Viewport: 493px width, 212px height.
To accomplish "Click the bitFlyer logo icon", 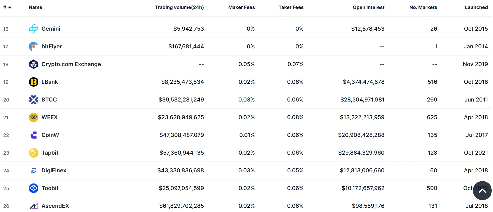I will click(x=34, y=47).
